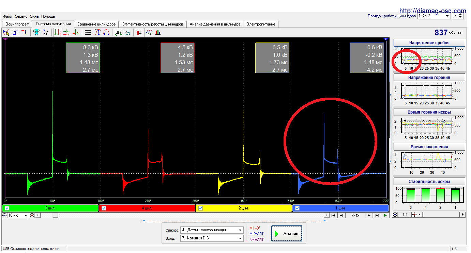The width and height of the screenshot is (471, 253).
Task: Click side panel scrollbar left arrow
Action: 420,215
